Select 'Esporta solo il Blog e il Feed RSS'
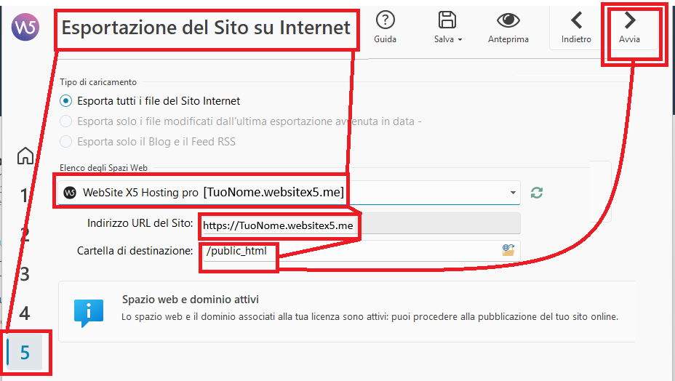The image size is (675, 381). 66,142
